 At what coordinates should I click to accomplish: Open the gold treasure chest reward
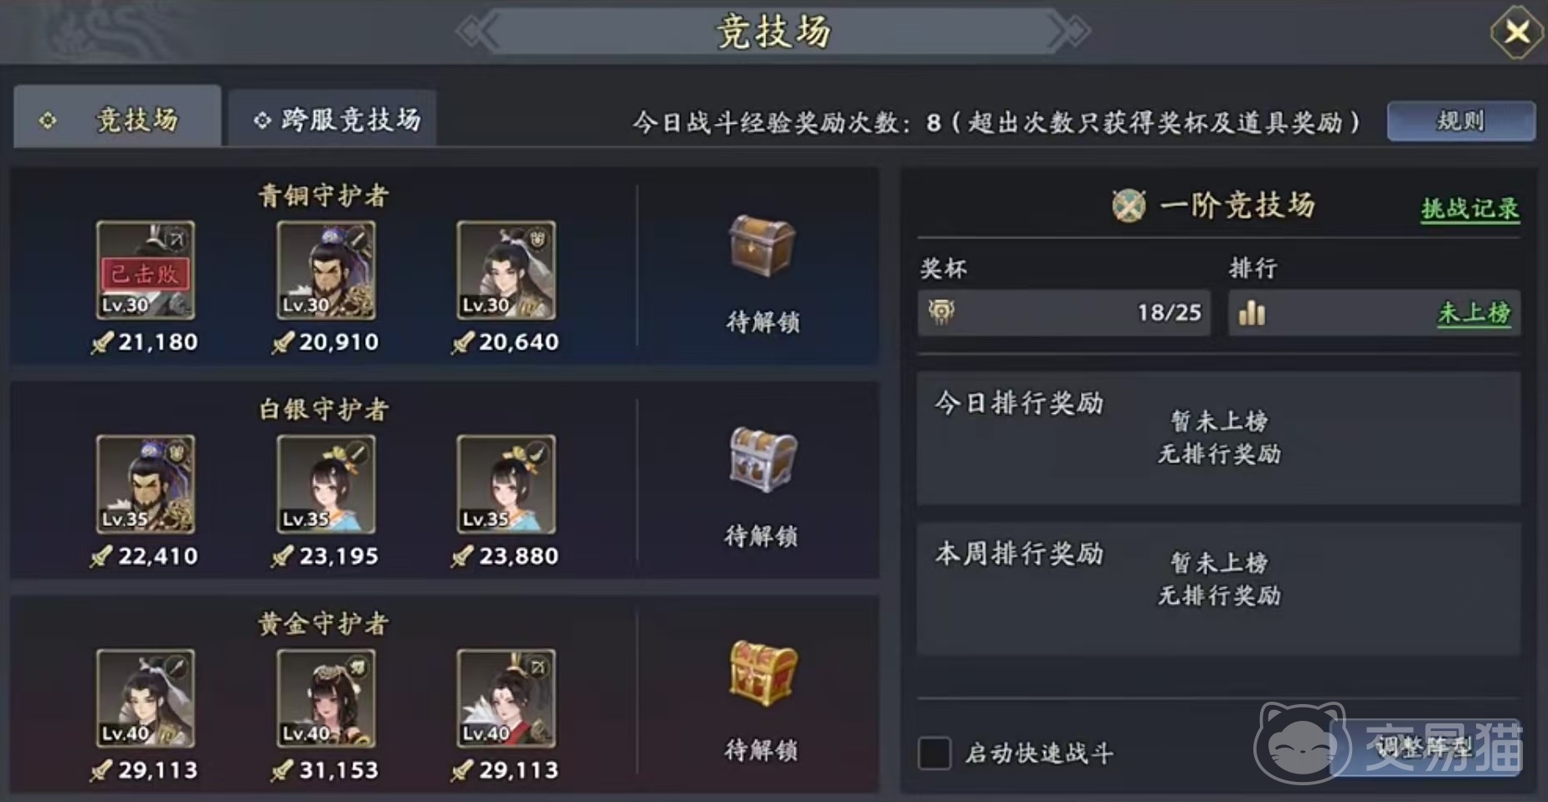coord(762,673)
